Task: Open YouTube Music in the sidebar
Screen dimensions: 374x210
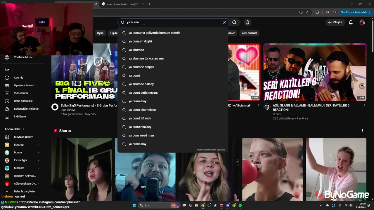Action: point(23,57)
